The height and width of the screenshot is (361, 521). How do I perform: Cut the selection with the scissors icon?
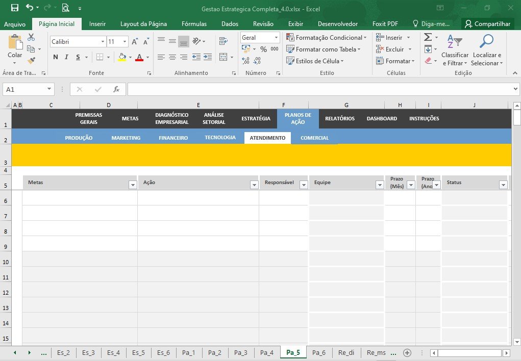coord(31,37)
